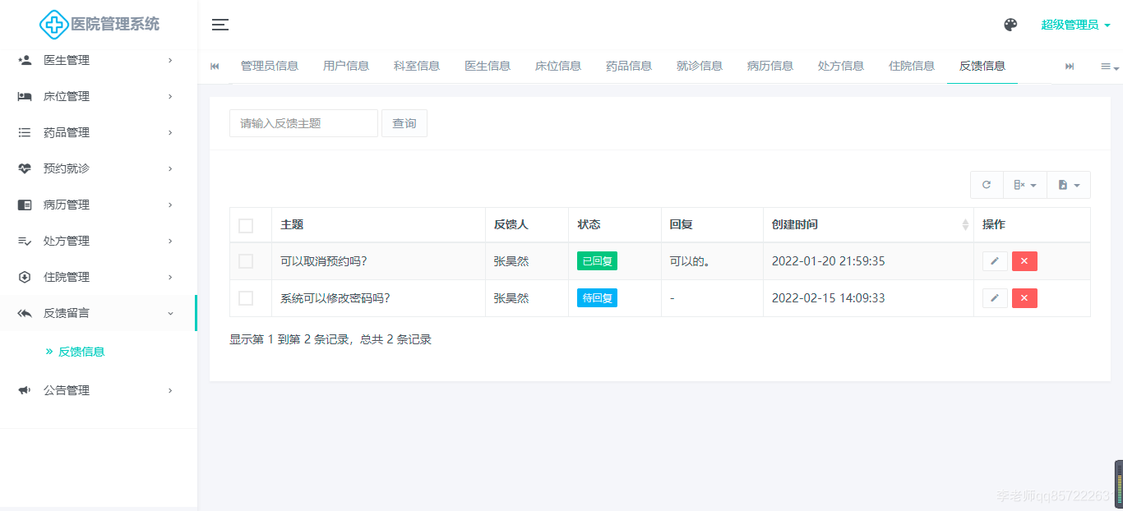
Task: Open the 超级管理员 user dropdown
Action: (1075, 25)
